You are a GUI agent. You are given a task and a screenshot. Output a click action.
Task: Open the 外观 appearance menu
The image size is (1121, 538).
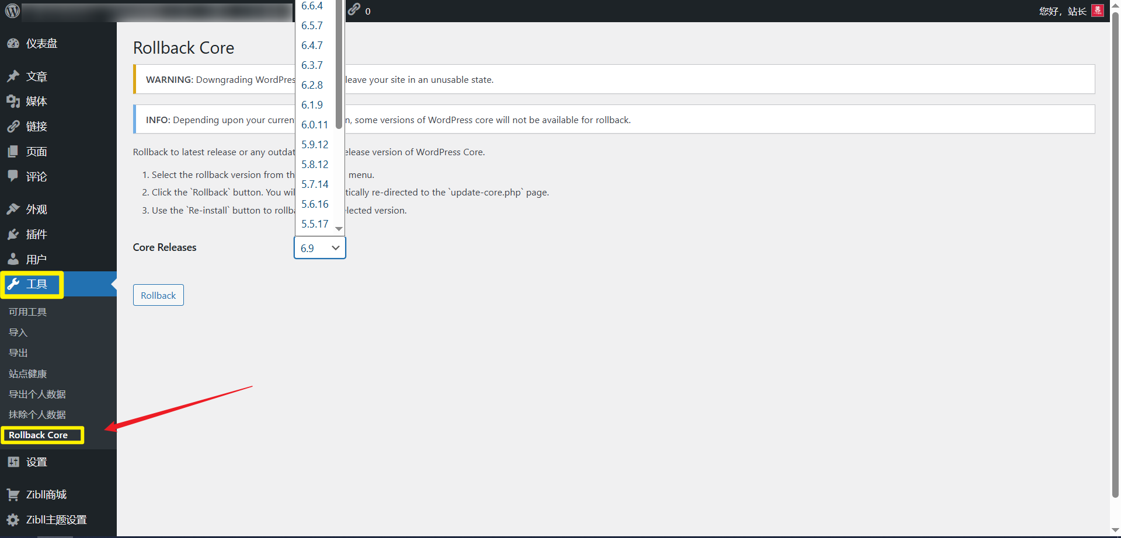(x=36, y=209)
